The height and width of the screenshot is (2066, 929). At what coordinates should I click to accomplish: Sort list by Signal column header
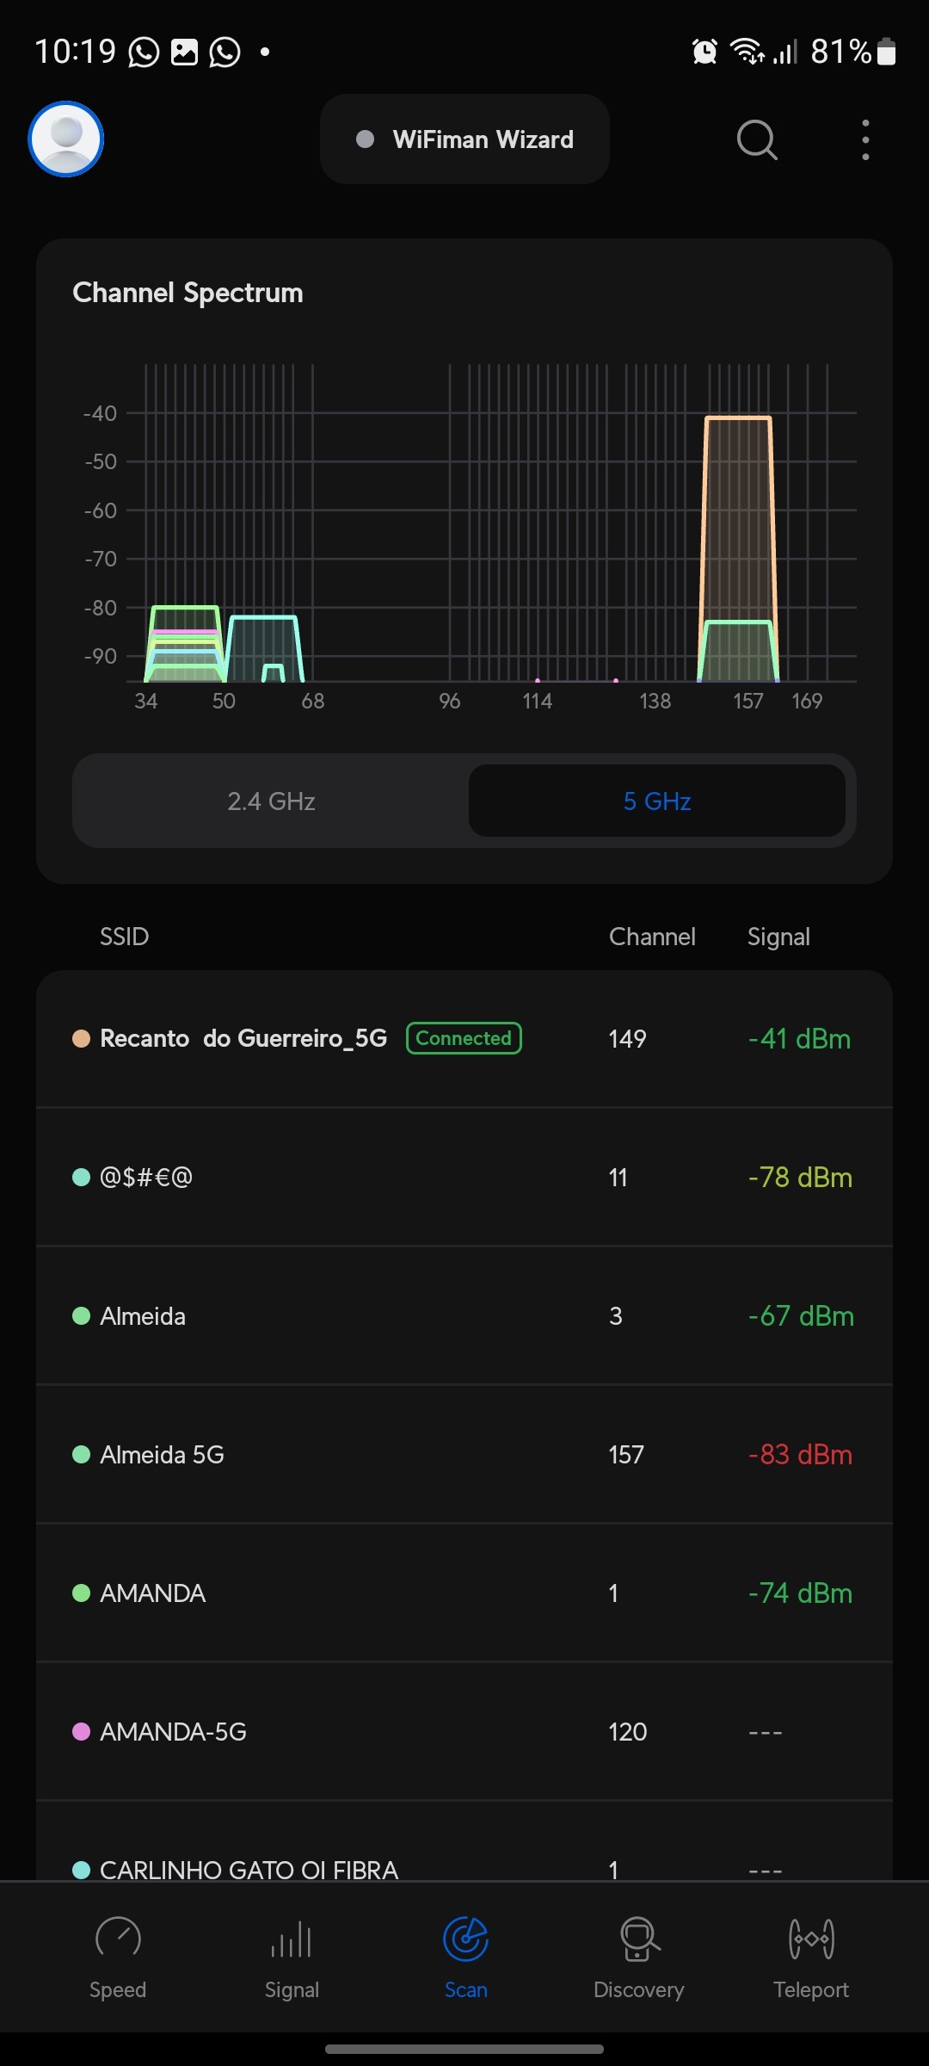tap(778, 937)
